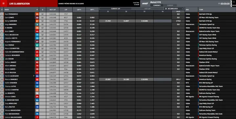Click best lap time 1:43.246
The width and height of the screenshot is (236, 119).
tap(53, 14)
